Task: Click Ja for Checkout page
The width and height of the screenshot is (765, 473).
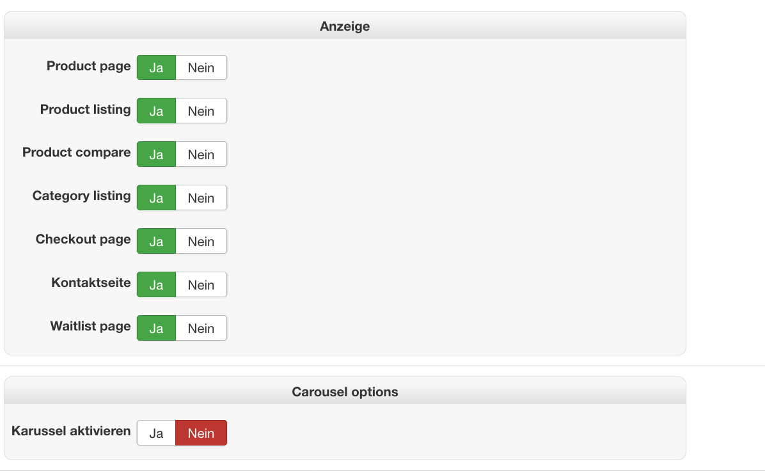Action: 156,242
